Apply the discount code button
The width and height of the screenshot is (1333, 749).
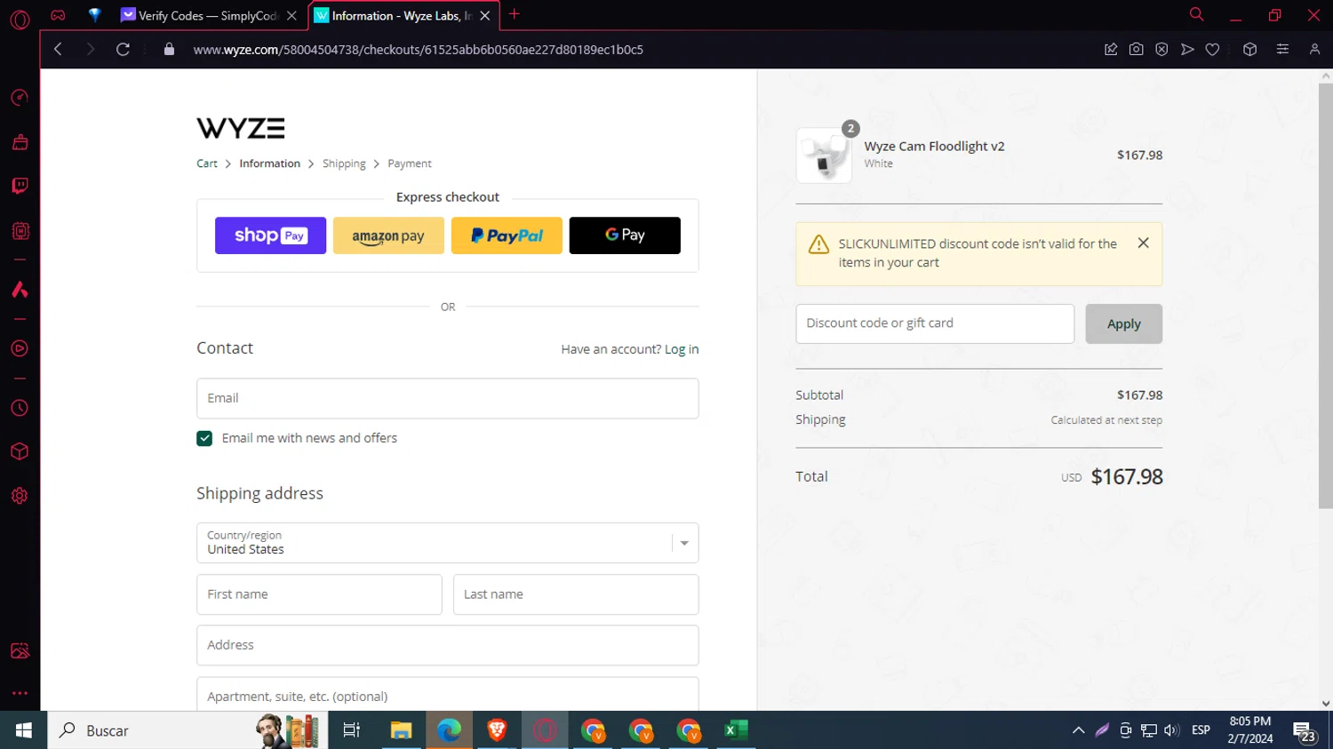coord(1123,324)
